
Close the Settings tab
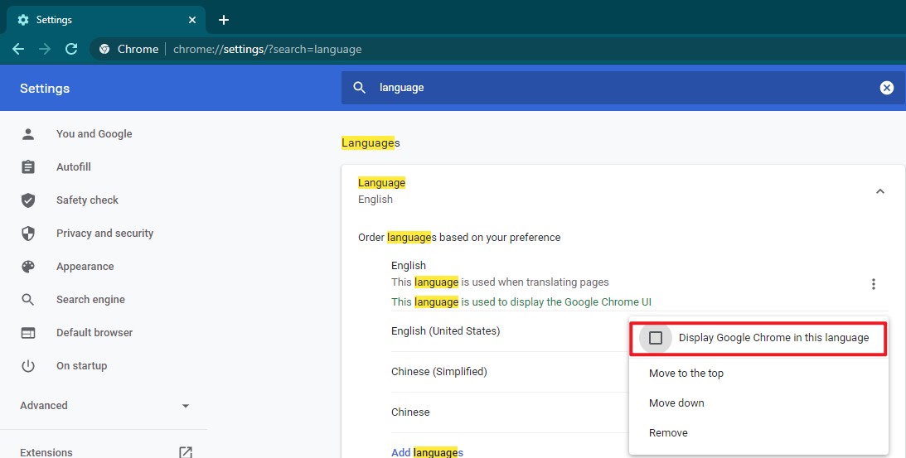pyautogui.click(x=192, y=20)
